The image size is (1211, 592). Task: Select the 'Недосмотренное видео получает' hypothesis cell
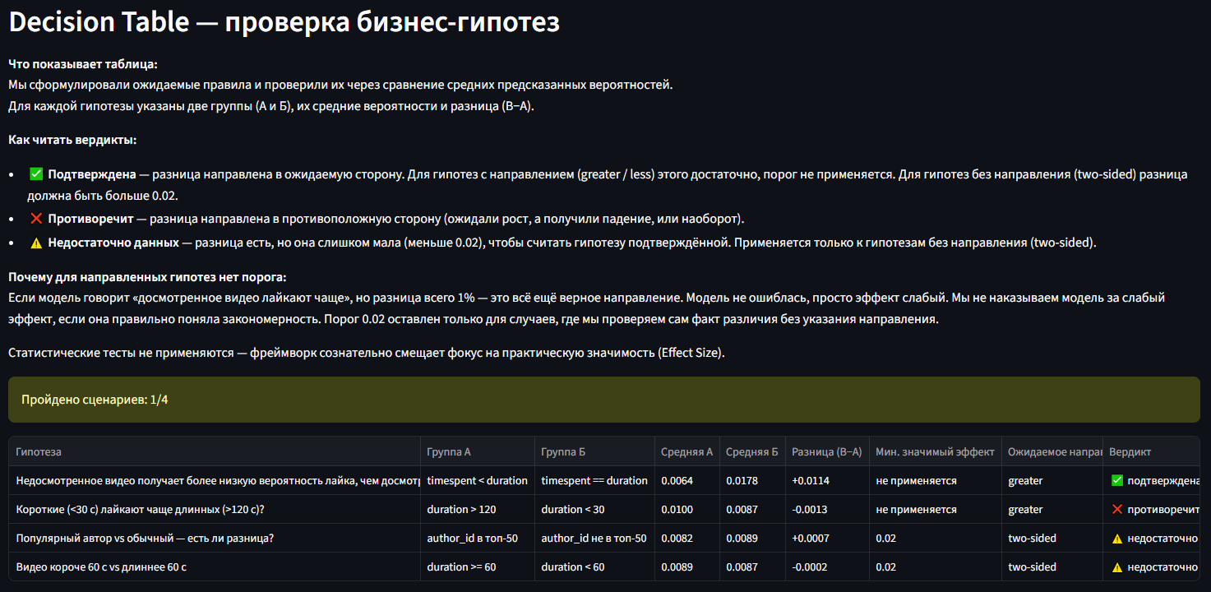(x=215, y=481)
